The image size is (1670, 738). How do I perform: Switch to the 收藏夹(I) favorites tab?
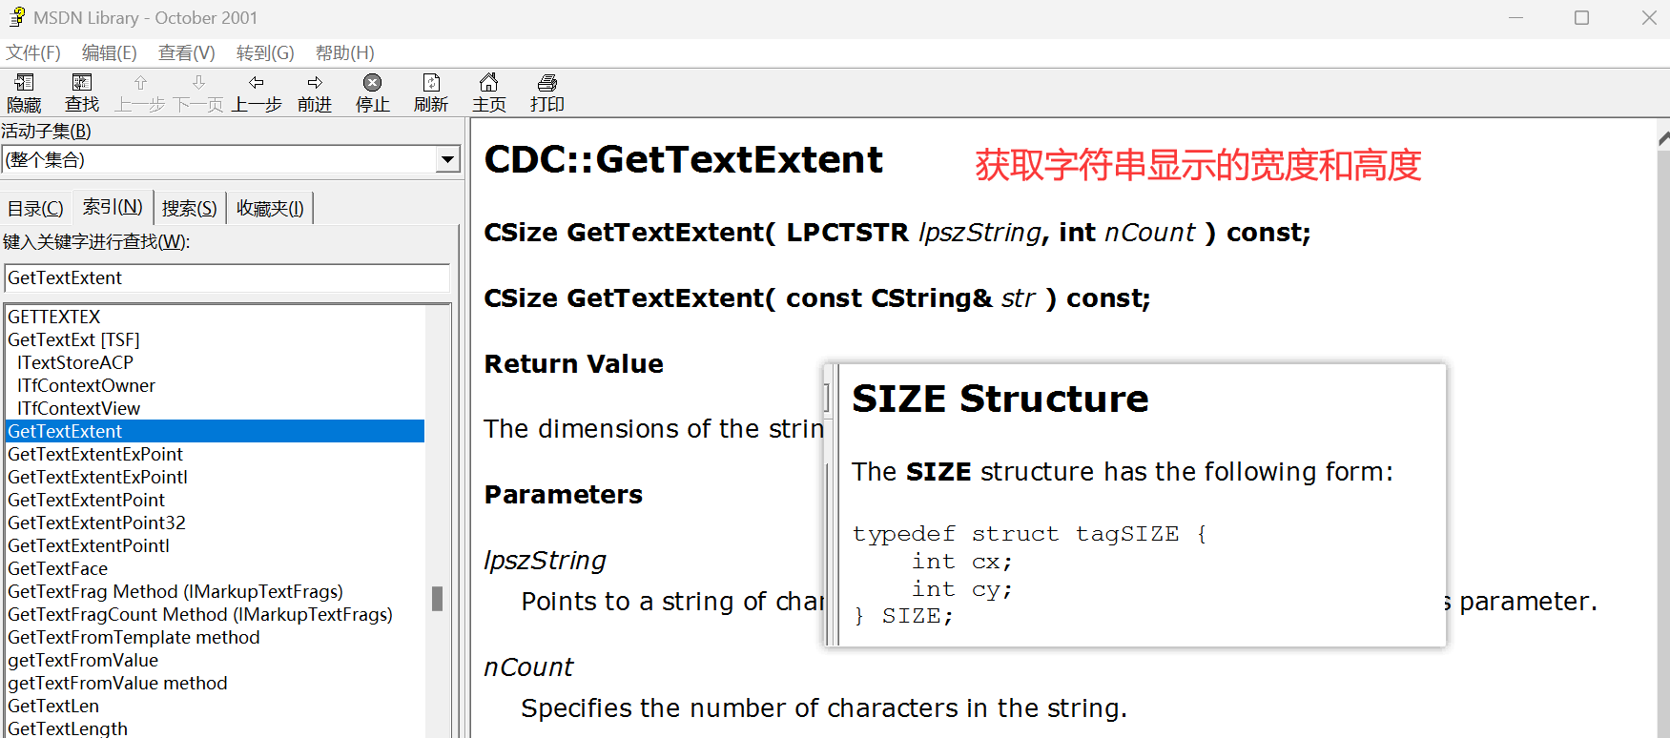[x=270, y=208]
